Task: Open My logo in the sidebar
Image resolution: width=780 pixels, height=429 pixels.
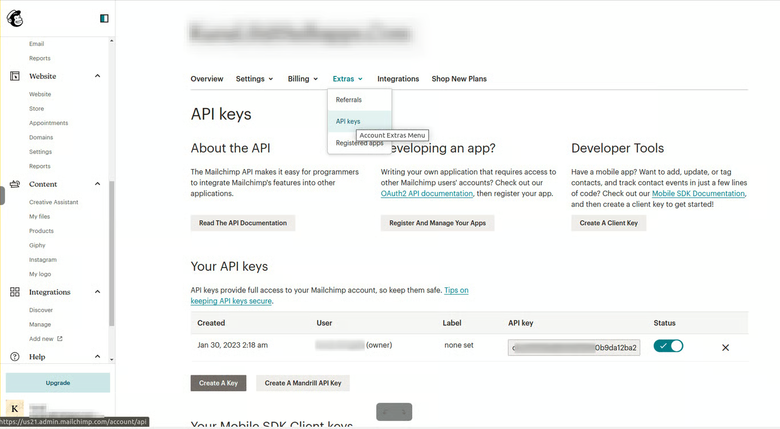Action: point(40,274)
